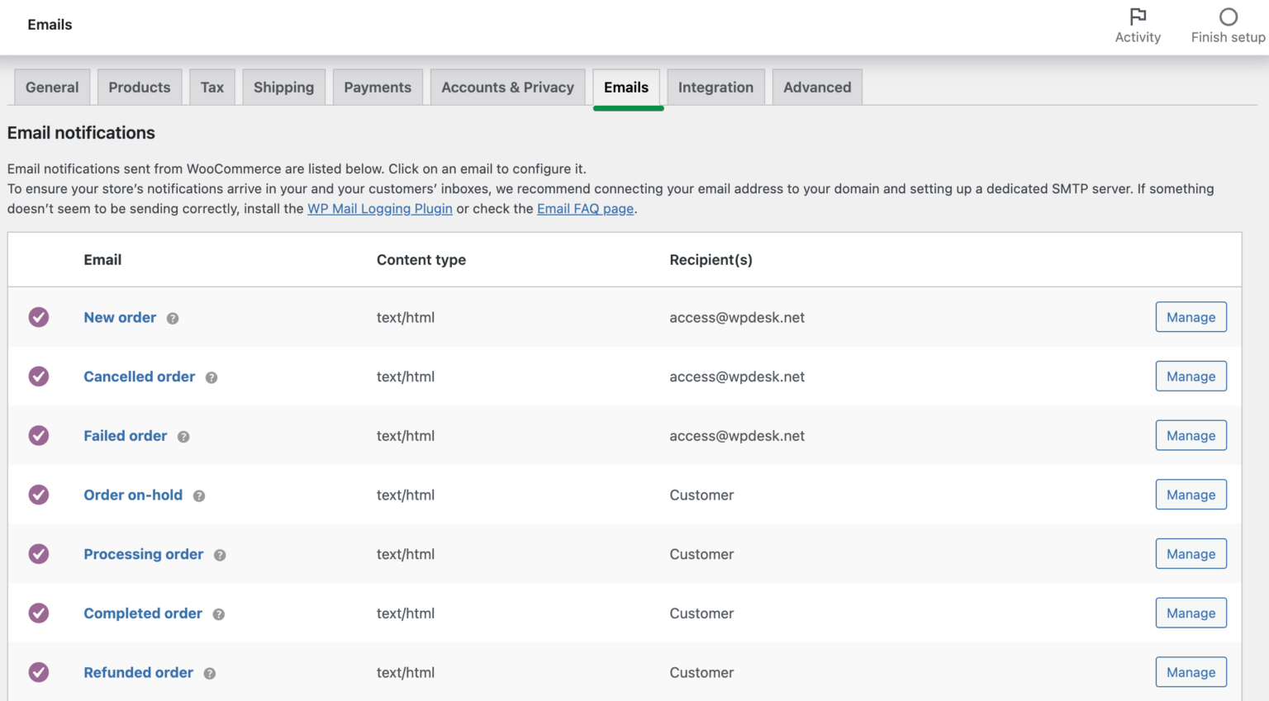Screen dimensions: 1269x701
Task: Visit the Email FAQ page
Action: click(x=585, y=208)
